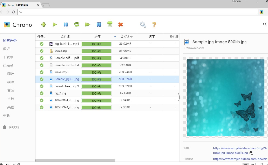
Task: Copy the URL using the copy icon
Action: coord(251,153)
